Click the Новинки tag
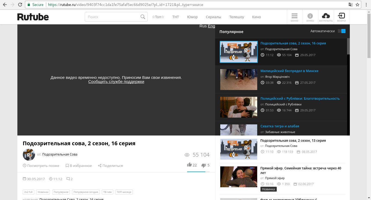This screenshot has width=371, height=200. click(x=43, y=192)
